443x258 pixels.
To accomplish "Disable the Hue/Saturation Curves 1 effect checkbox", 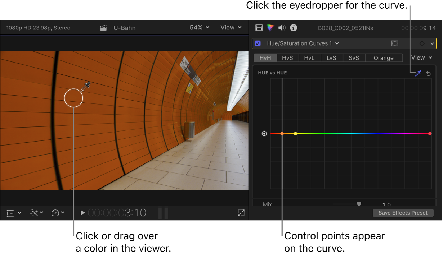I will tap(258, 43).
